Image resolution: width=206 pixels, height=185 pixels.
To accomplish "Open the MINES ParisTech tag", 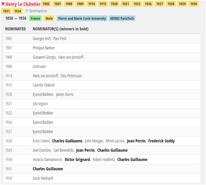I will (122, 18).
